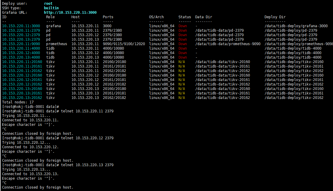Click data dir /data/tidb-data/prometheus-9090
Viewport: 333px width, 191px height.
coord(228,44)
